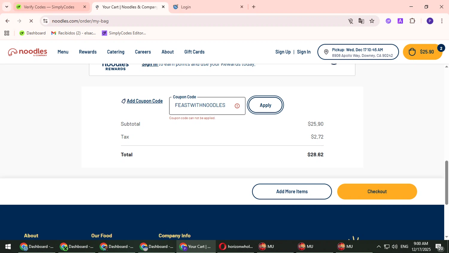Stop page loading with the X button
Screen dimensions: 449x253
[31, 21]
